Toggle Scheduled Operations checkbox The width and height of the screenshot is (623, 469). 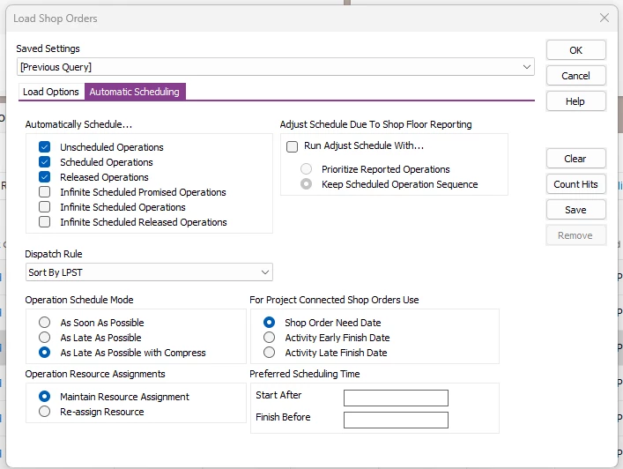point(45,162)
